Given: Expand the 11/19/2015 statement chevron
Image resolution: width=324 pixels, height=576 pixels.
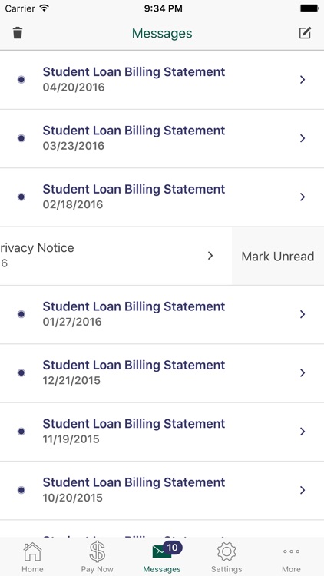Looking at the screenshot, I should coord(303,432).
